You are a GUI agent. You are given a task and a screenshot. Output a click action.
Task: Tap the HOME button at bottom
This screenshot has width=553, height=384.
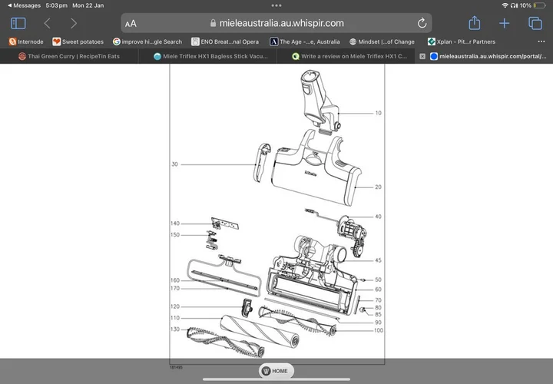tap(276, 371)
